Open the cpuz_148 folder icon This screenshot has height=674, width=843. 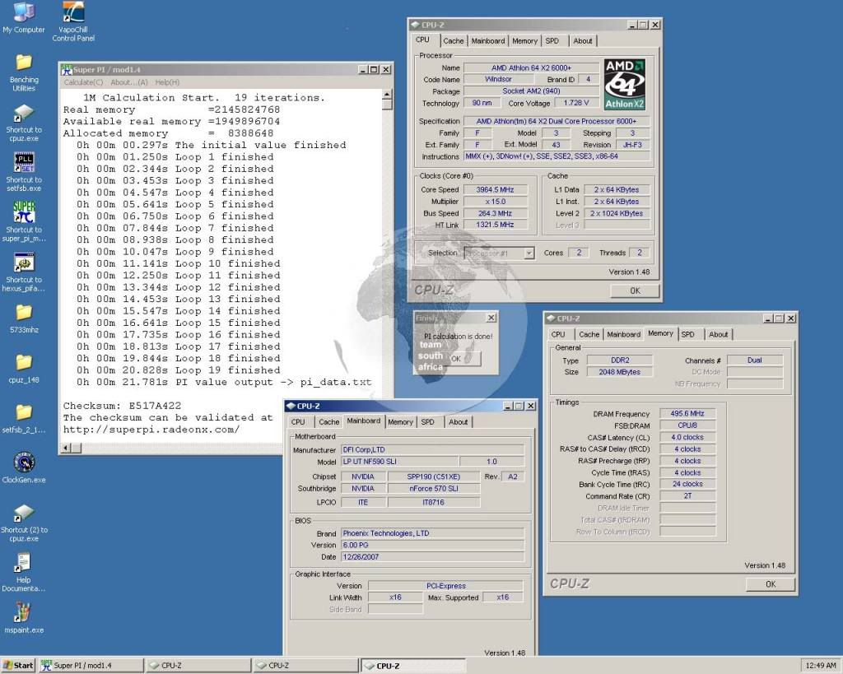click(24, 369)
